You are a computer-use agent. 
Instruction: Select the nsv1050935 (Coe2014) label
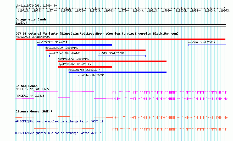53,42
